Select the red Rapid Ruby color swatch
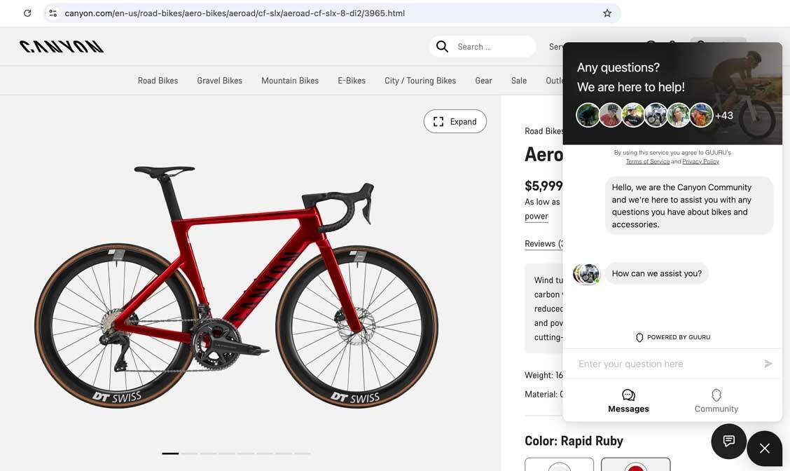Screen dimensions: 790x471 click(x=635, y=465)
